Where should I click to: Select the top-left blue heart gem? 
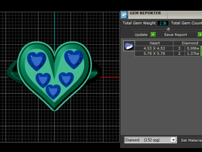click(x=37, y=61)
